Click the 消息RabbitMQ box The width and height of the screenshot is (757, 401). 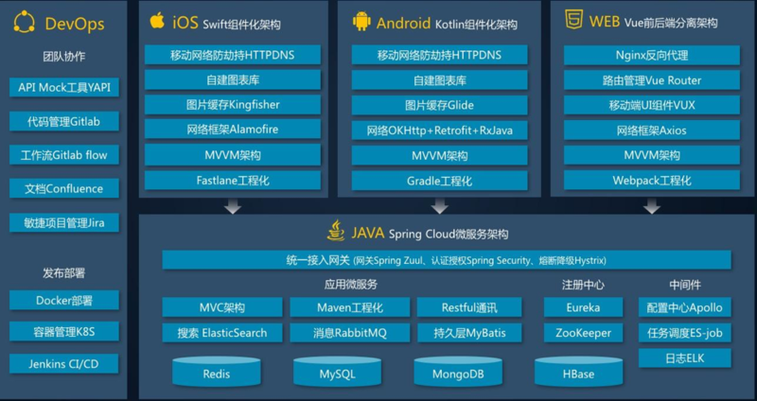pyautogui.click(x=350, y=333)
